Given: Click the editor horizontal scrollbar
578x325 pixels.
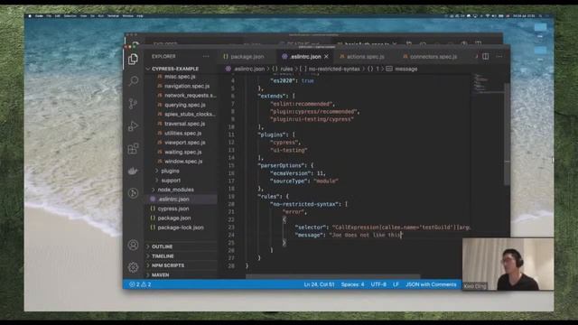Looking at the screenshot, I should (333, 276).
